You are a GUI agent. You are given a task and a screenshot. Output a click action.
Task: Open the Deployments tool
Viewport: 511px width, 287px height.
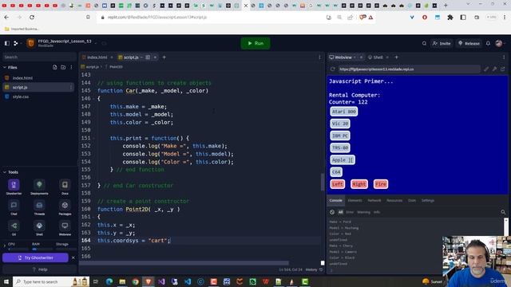click(x=39, y=187)
